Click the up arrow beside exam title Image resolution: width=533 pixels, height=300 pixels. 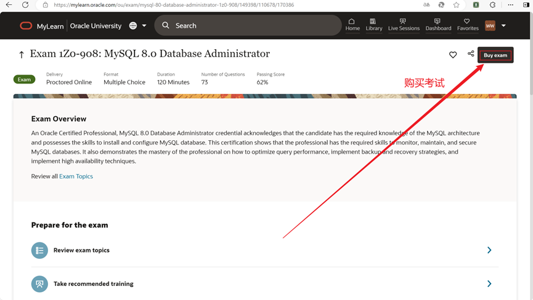(x=22, y=55)
